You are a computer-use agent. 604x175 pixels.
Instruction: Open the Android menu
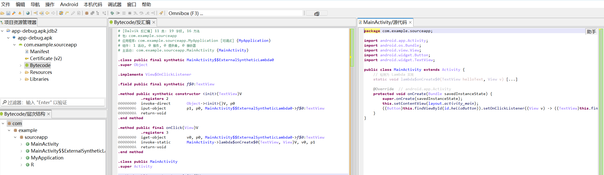(x=69, y=5)
